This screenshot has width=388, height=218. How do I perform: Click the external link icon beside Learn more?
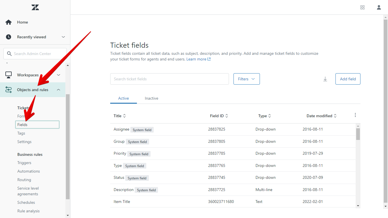(209, 59)
